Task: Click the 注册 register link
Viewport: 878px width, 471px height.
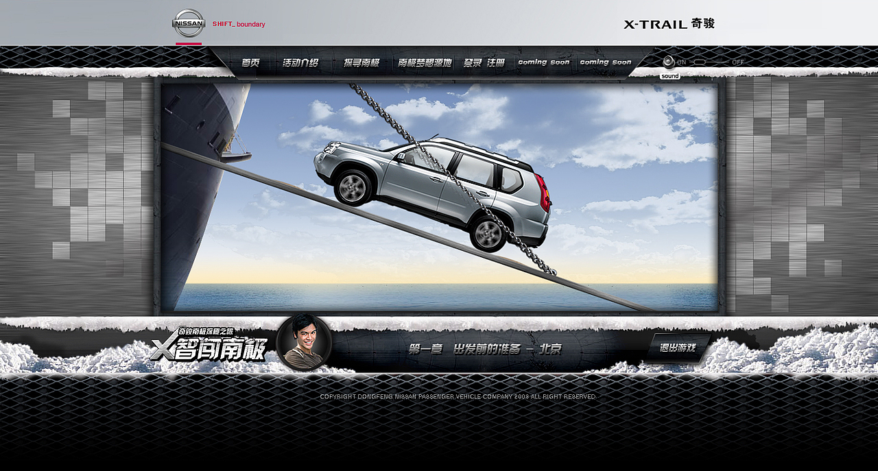Action: (x=496, y=62)
